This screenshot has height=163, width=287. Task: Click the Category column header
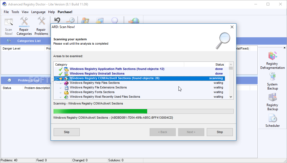click(x=119, y=64)
